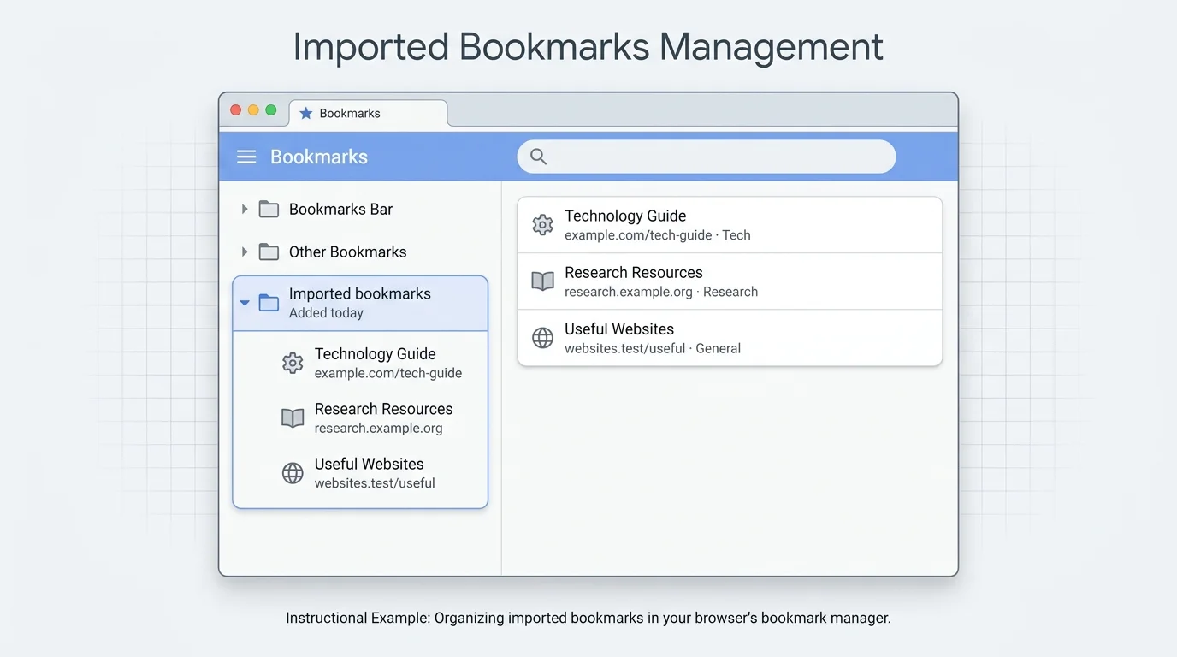Image resolution: width=1177 pixels, height=657 pixels.
Task: Click the 'Added today' subtitle text
Action: [326, 313]
